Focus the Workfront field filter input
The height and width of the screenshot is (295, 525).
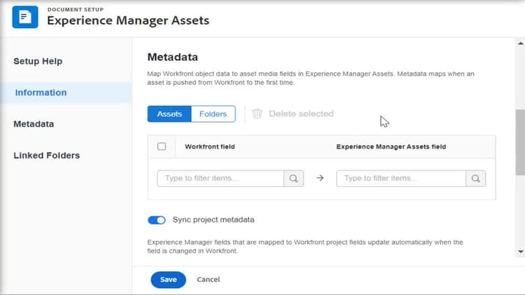(x=220, y=179)
